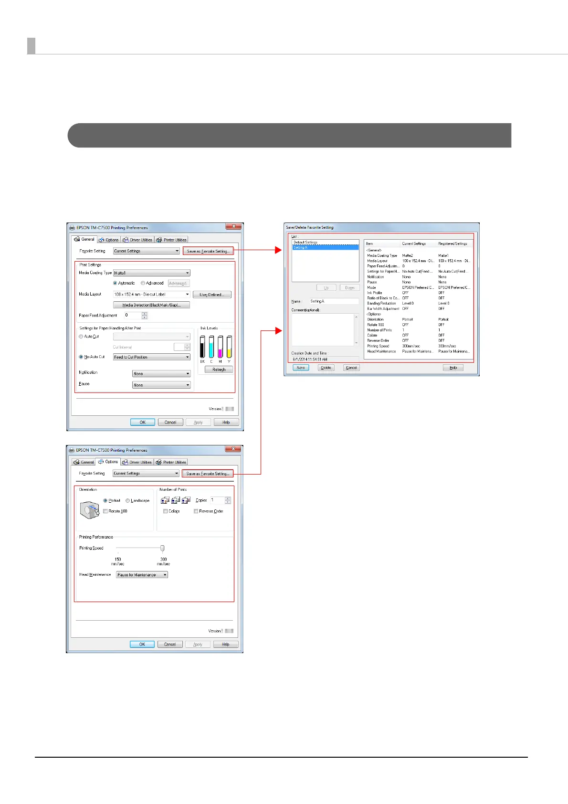
Task: Click Save as Favorite Setting in Orientation window
Action: tap(208, 474)
